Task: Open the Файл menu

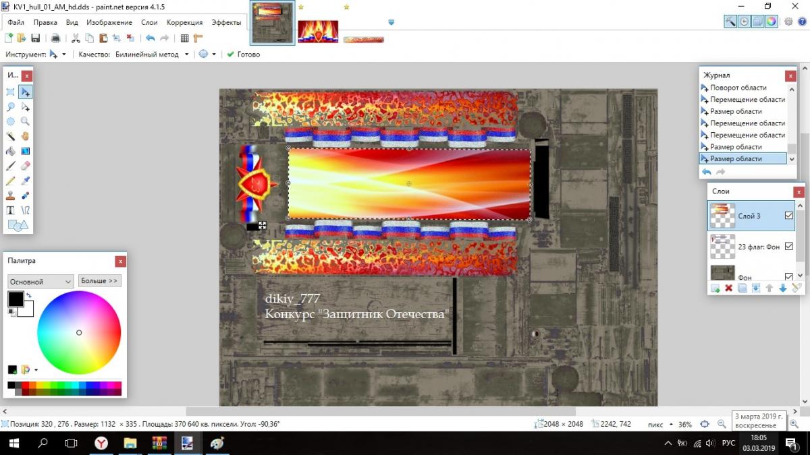Action: tap(16, 22)
